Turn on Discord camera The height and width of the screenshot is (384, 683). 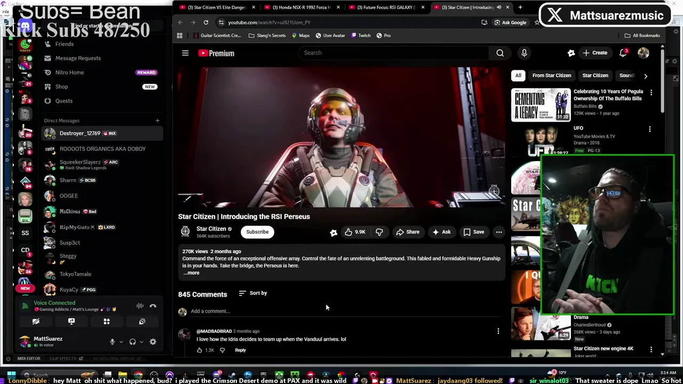(x=36, y=322)
